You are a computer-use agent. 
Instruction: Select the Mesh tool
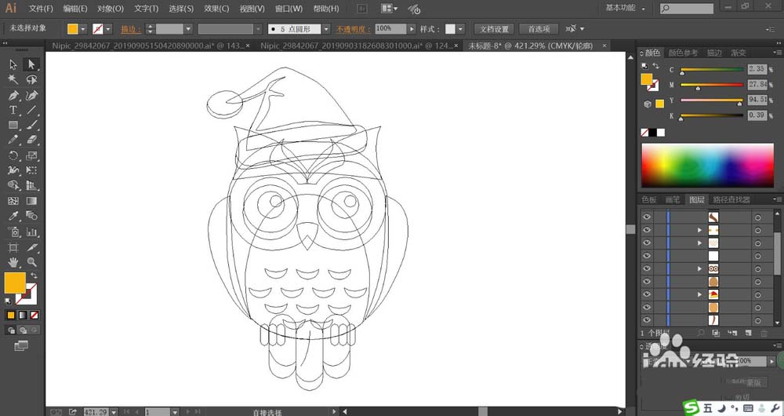(13, 201)
